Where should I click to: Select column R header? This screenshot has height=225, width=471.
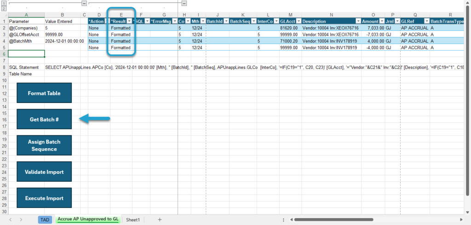coord(447,15)
